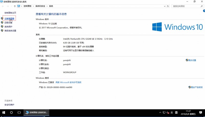Go to 控制面板主页 control panel home
This screenshot has width=205, height=117.
pos(10,13)
